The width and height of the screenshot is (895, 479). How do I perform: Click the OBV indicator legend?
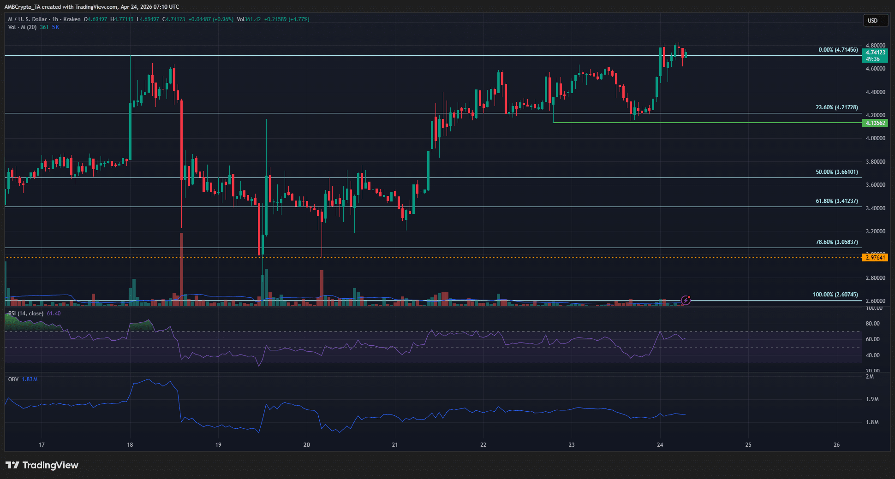pyautogui.click(x=13, y=379)
